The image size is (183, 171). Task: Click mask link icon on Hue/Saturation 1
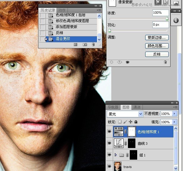[126, 132]
